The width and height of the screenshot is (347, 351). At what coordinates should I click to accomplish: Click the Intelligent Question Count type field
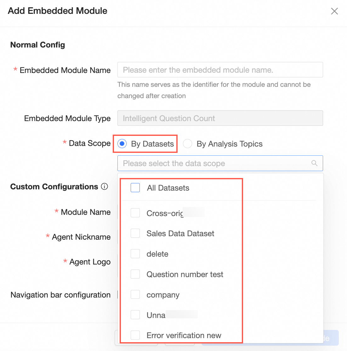coord(220,118)
